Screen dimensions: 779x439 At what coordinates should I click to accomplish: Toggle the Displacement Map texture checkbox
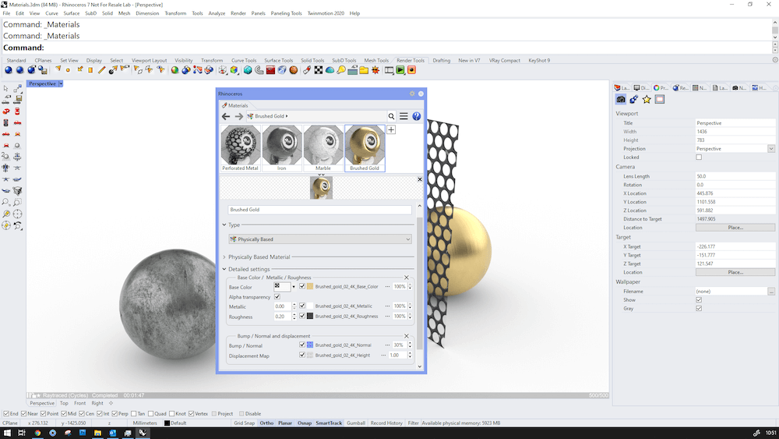click(x=302, y=355)
